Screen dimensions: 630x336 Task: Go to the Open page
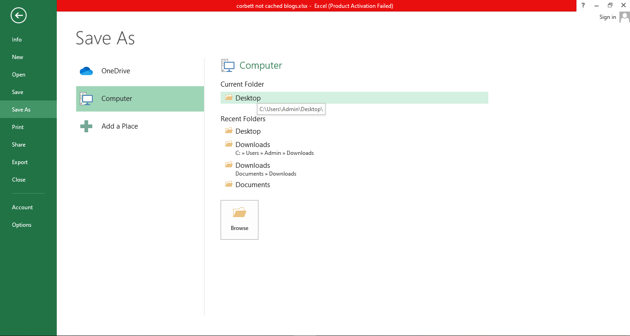point(28,75)
